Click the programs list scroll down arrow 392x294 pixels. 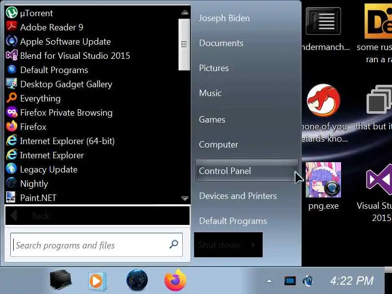(x=185, y=198)
